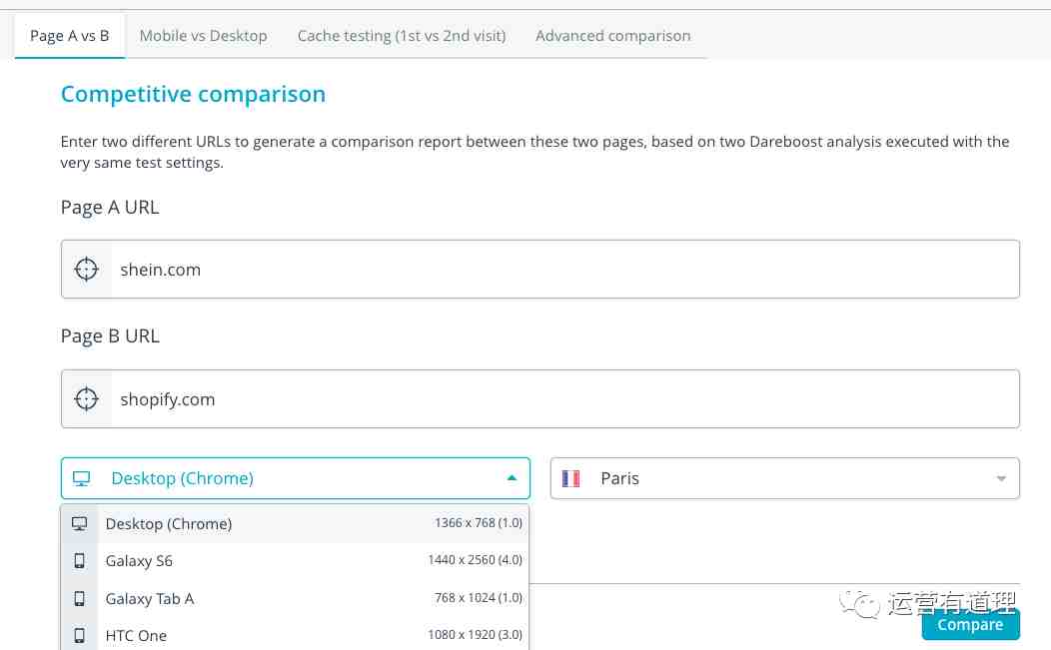
Task: Click the Page B URL label
Action: 110,335
